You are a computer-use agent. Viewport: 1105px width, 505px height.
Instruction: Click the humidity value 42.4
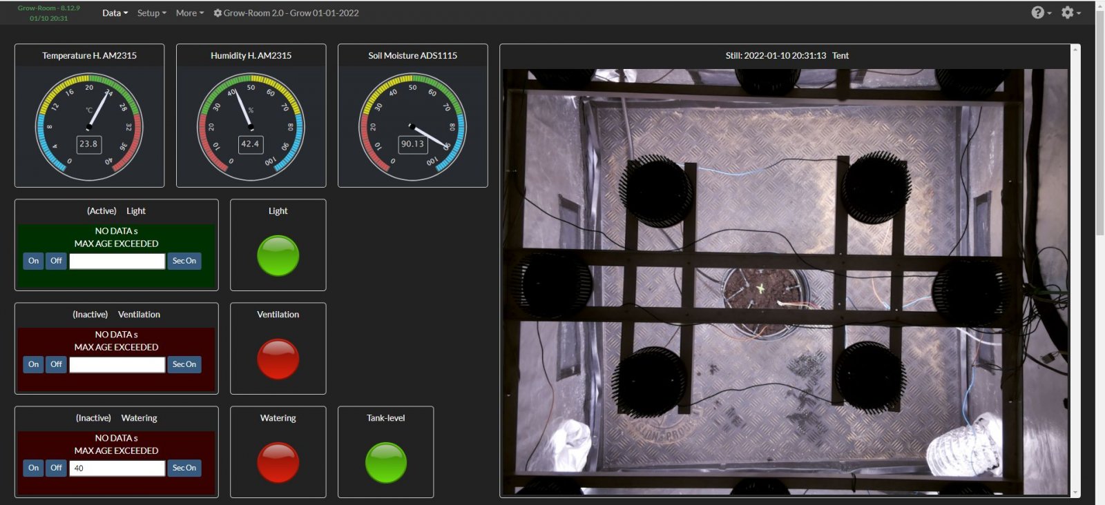tap(250, 144)
